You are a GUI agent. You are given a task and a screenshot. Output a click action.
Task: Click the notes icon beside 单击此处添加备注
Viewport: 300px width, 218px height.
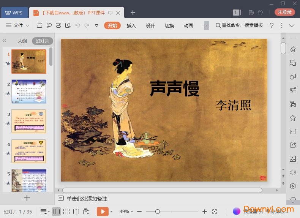click(61, 199)
